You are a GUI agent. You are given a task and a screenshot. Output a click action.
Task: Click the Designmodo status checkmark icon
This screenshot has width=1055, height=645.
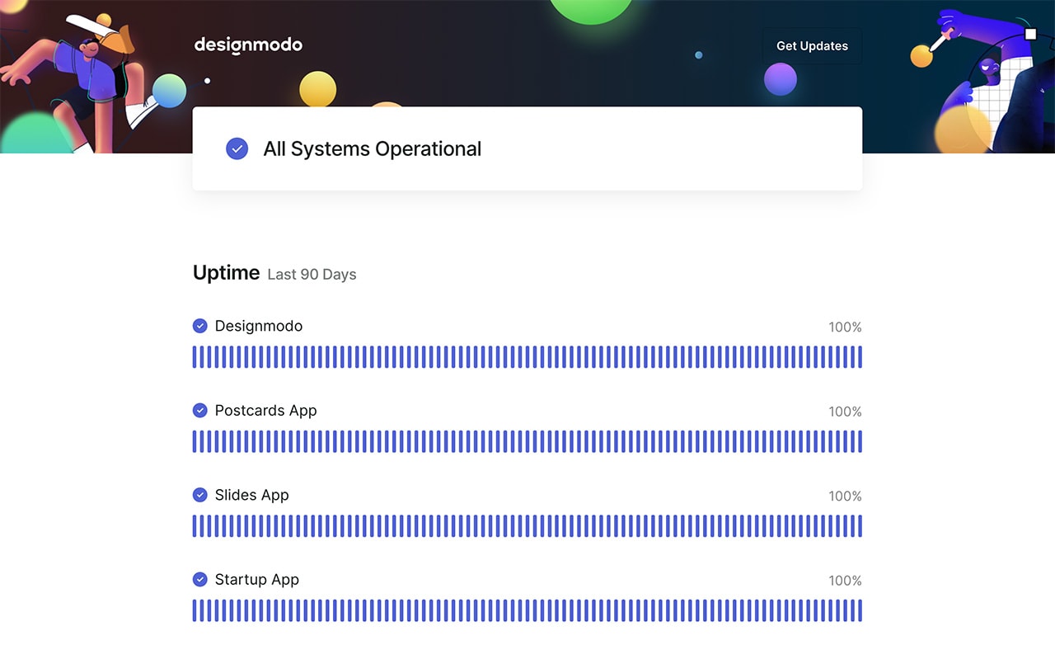click(x=199, y=326)
